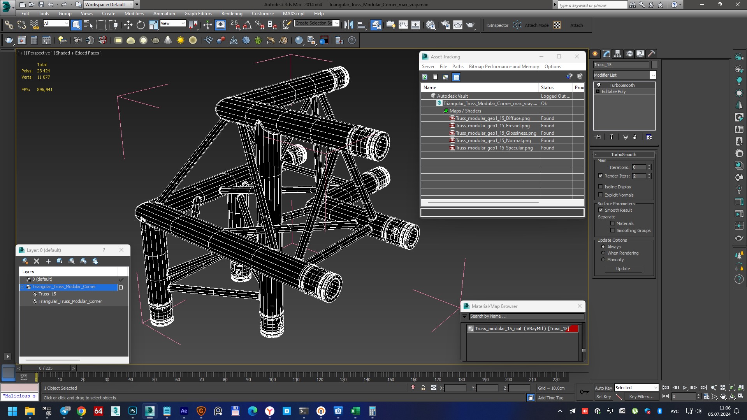Click the Select and Link chain icon
Screen dimensions: 747x420
pyautogui.click(x=9, y=25)
